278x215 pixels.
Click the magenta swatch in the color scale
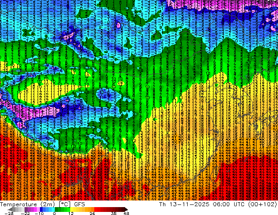(35, 209)
